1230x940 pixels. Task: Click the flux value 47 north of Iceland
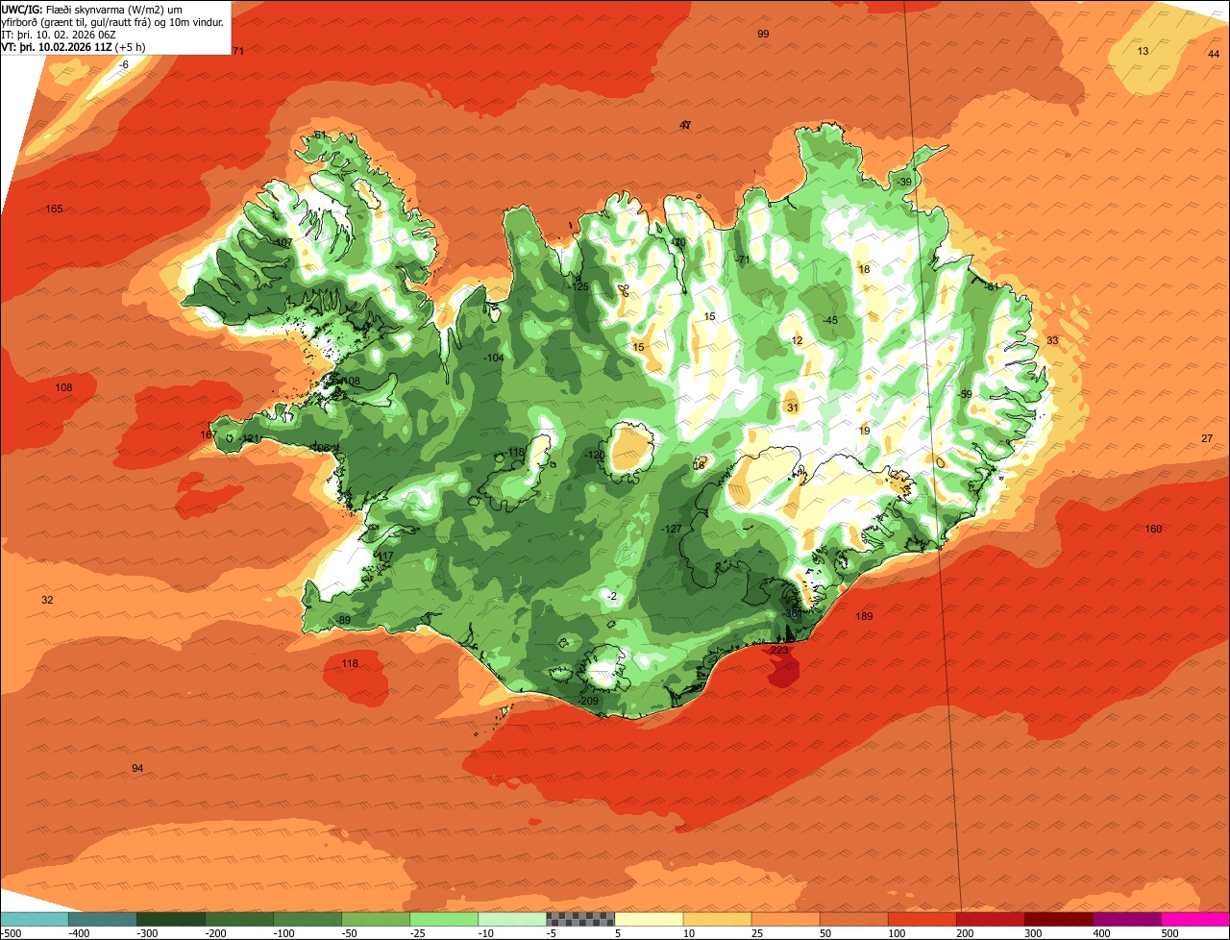pyautogui.click(x=685, y=125)
